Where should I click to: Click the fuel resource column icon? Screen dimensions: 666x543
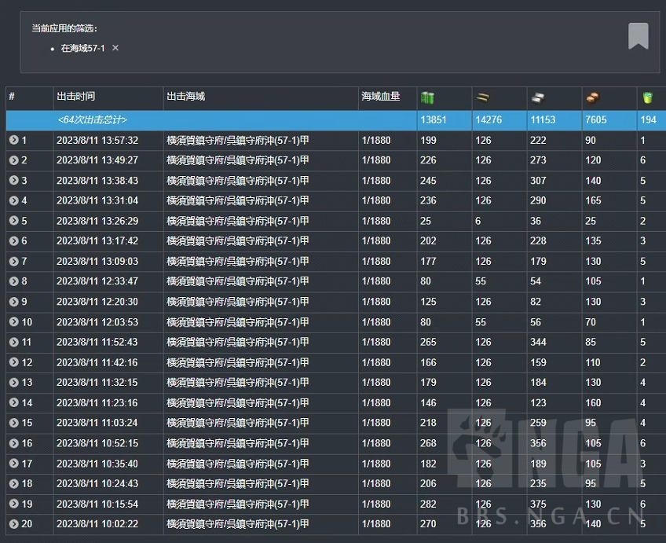click(427, 98)
